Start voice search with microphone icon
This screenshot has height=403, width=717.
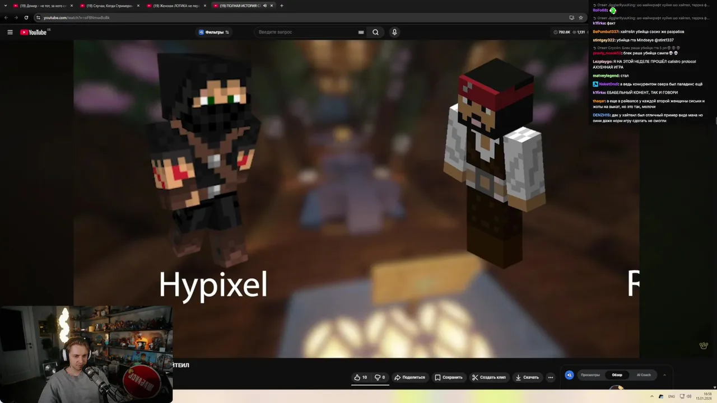[x=394, y=32]
